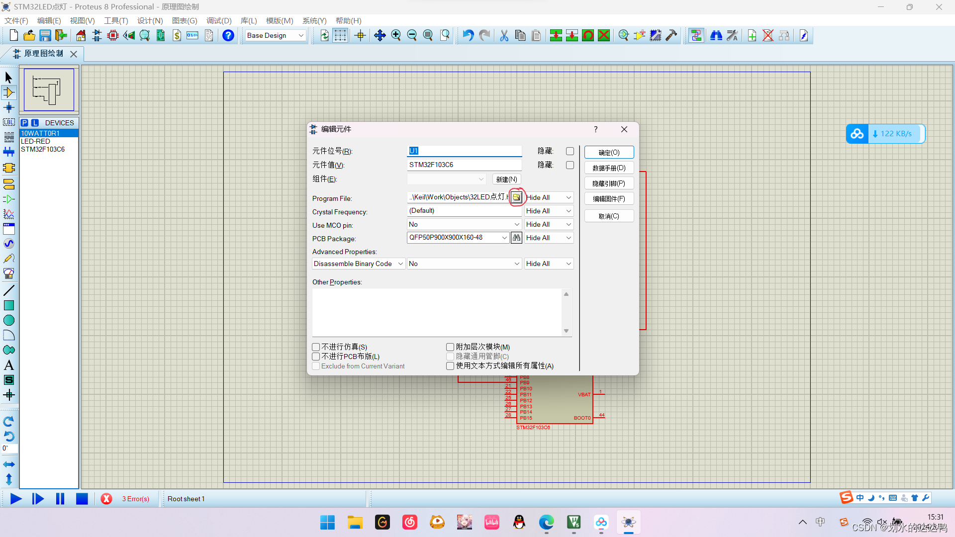This screenshot has width=955, height=537.
Task: Select the Junction Dot tool
Action: [x=9, y=107]
